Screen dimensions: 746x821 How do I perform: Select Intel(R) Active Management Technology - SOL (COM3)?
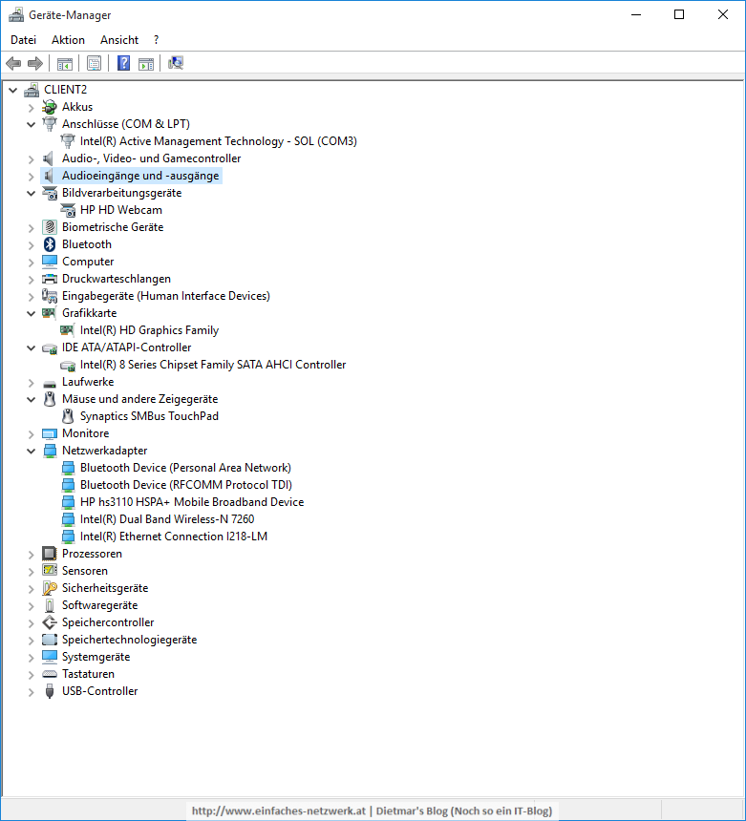coord(219,141)
